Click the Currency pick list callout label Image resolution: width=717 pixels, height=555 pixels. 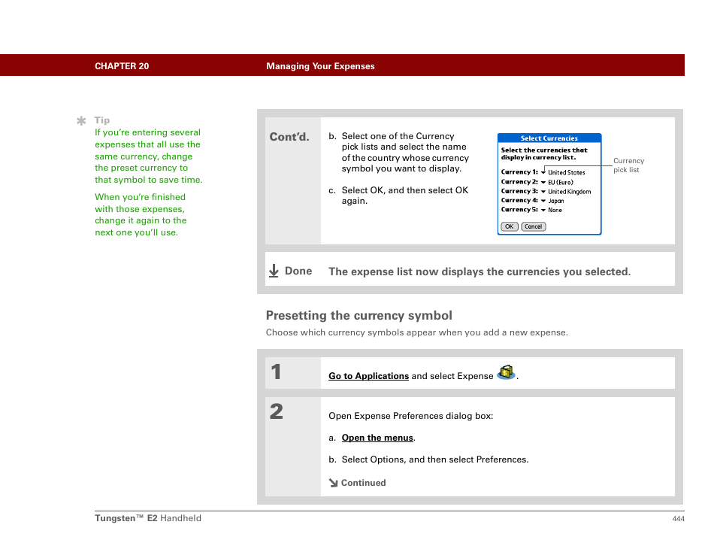(628, 165)
